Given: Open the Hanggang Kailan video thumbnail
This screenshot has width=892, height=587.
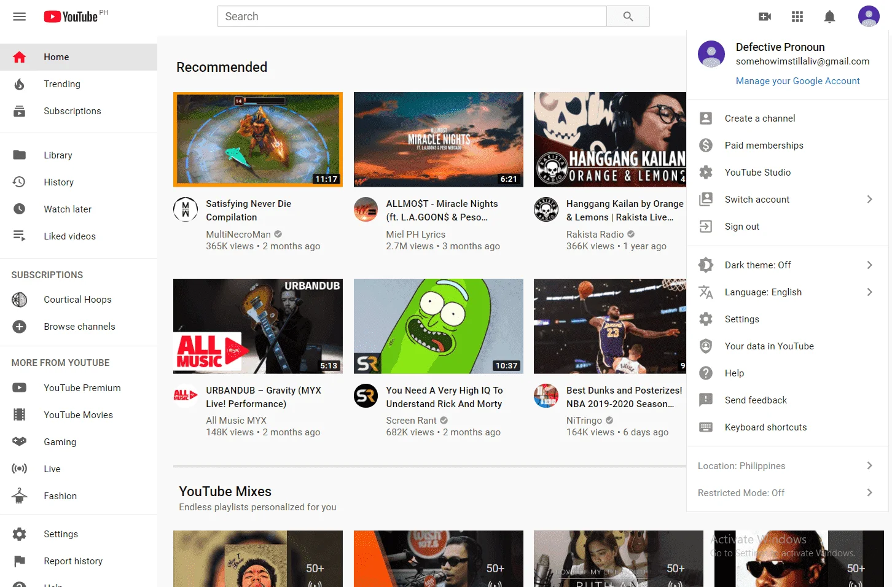Looking at the screenshot, I should click(610, 139).
